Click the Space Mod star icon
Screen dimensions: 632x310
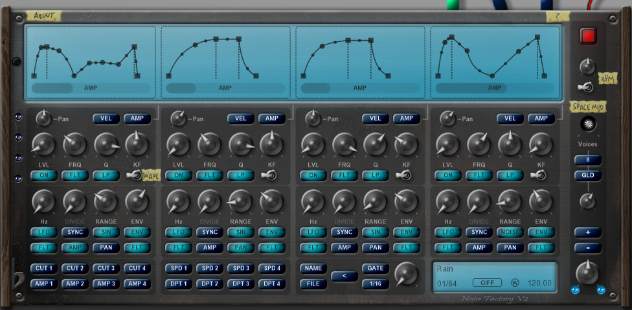point(587,123)
